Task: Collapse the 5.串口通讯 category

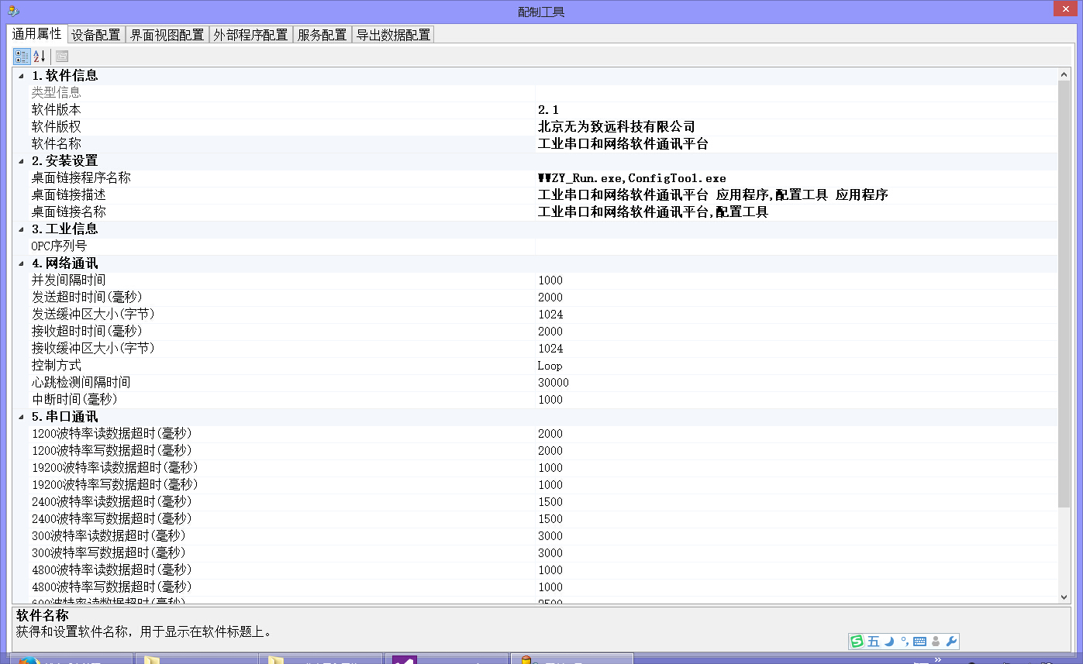Action: (21, 417)
